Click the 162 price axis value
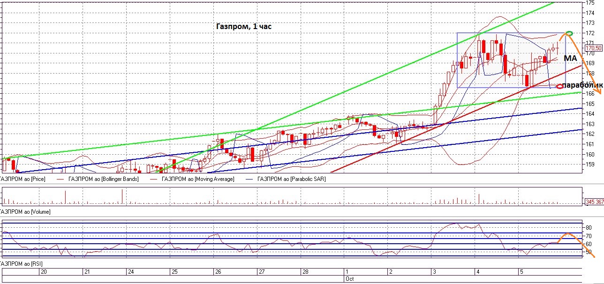This screenshot has height=284, width=604. point(590,134)
